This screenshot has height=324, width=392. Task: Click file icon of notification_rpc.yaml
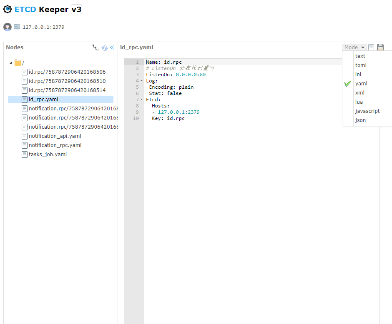tap(25, 145)
